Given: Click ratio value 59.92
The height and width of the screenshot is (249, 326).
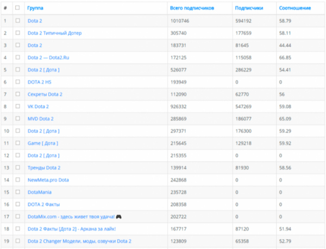Looking at the screenshot, I should click(x=285, y=143).
